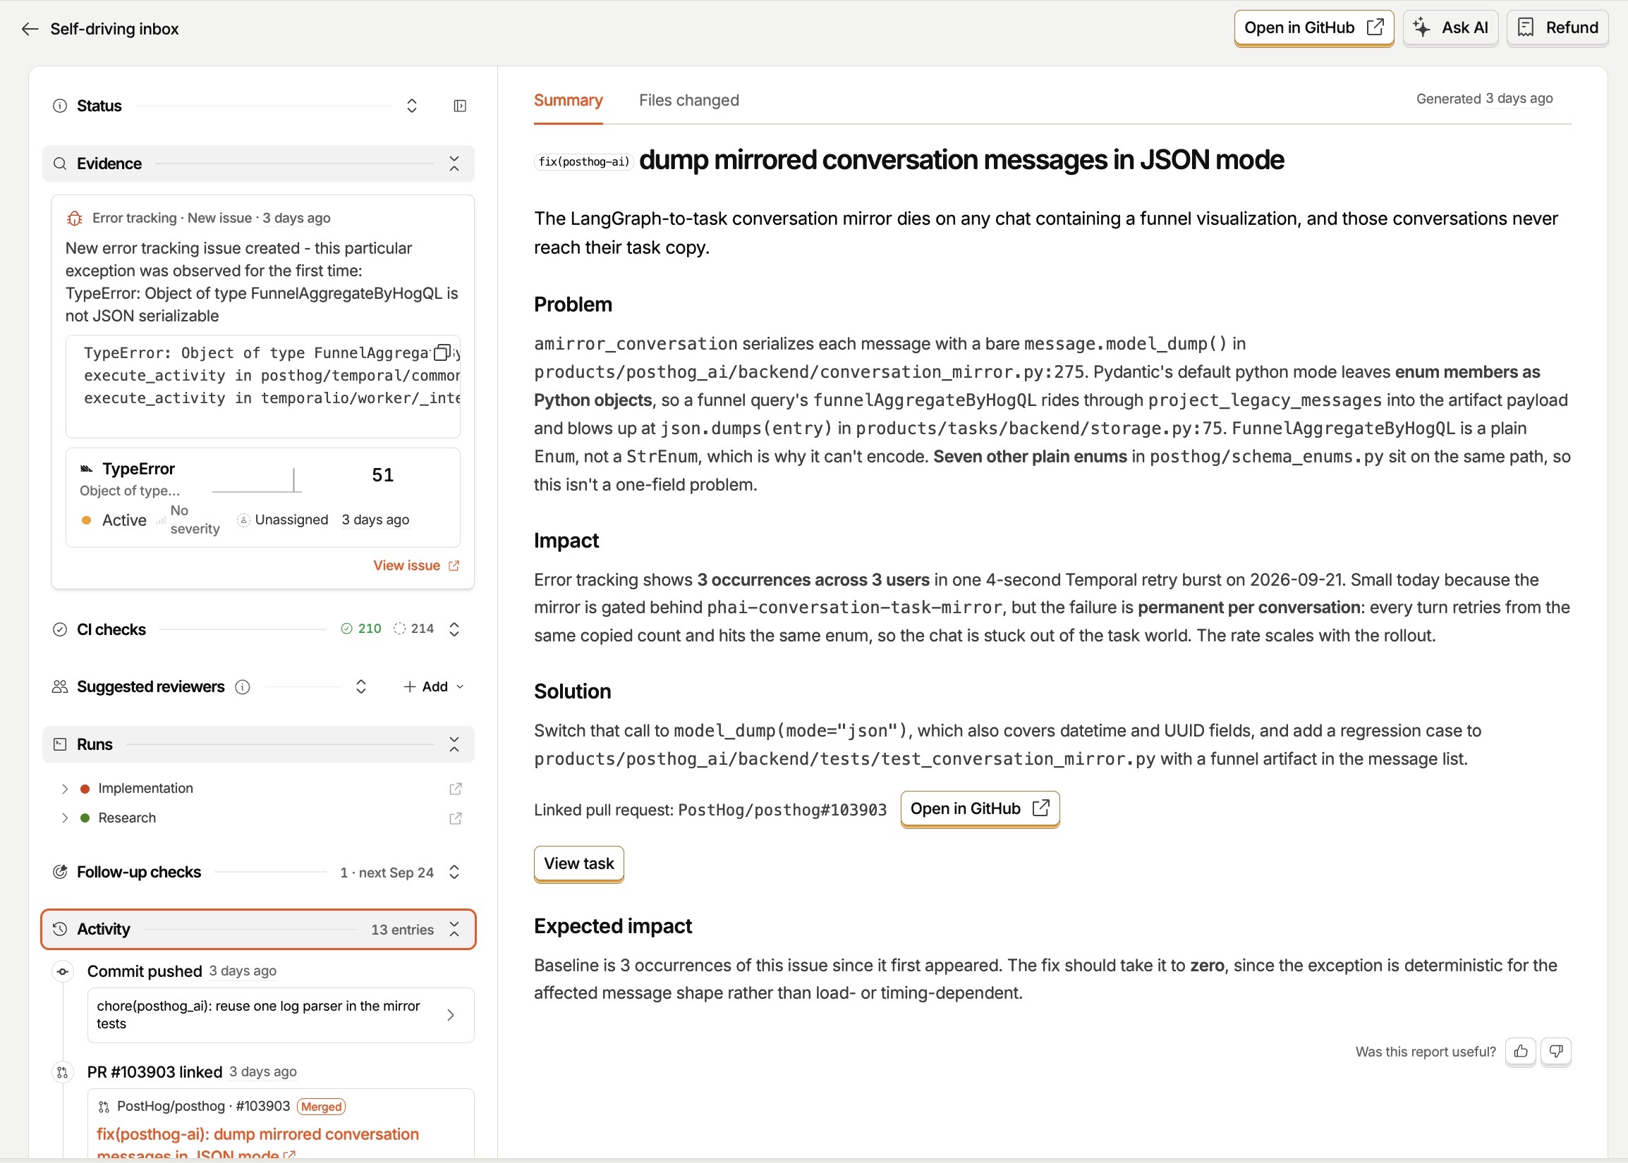
Task: Click the Runs section icon
Action: [60, 745]
